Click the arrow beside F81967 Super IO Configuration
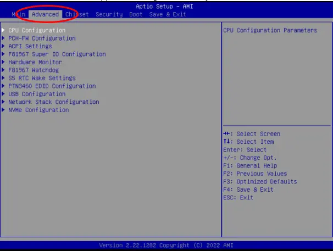 coord(3,54)
